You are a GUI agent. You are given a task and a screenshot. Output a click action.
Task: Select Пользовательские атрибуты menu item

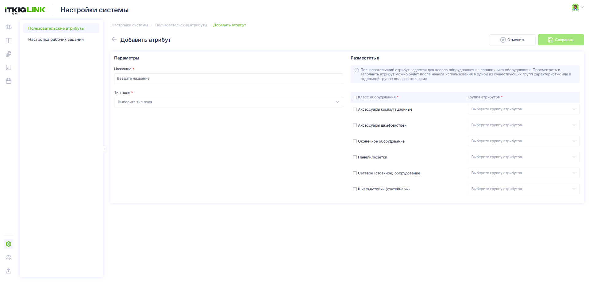click(x=61, y=28)
